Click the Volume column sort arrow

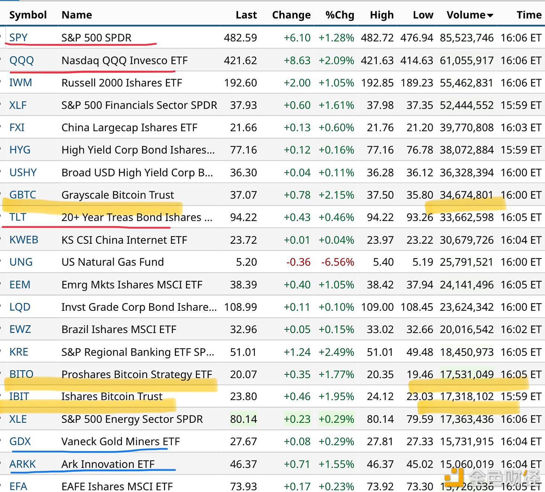[490, 16]
